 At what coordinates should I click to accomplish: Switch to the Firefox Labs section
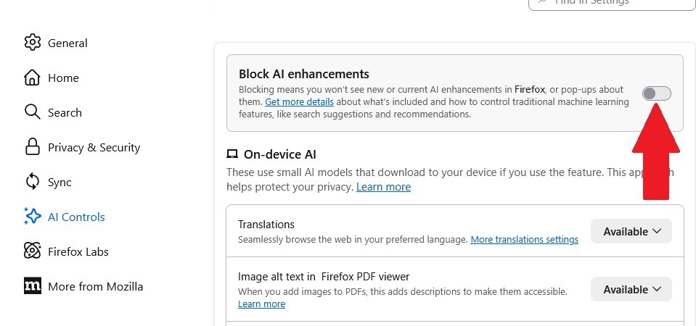[x=78, y=251]
